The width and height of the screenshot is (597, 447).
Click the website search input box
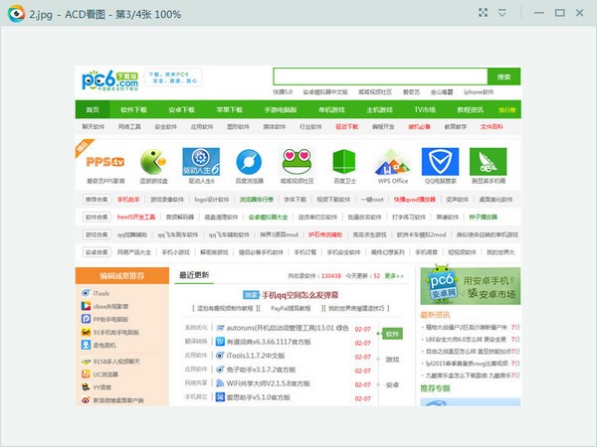[380, 76]
